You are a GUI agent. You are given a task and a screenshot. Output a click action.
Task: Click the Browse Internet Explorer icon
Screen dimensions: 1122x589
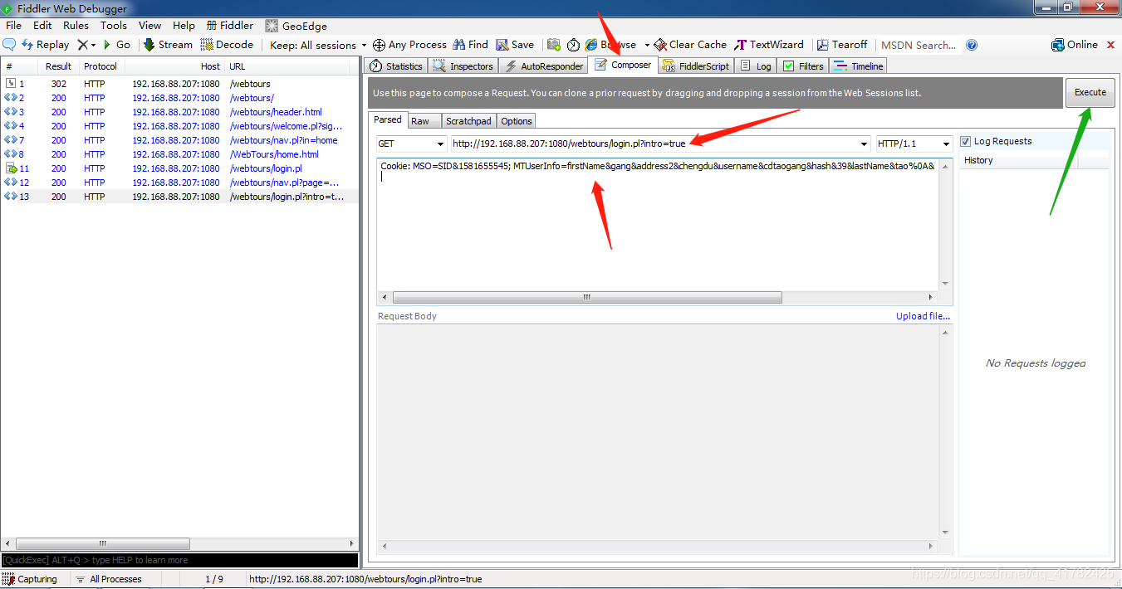(591, 45)
